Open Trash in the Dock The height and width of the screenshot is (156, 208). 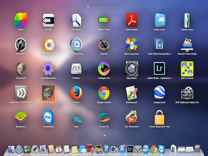click(x=197, y=149)
